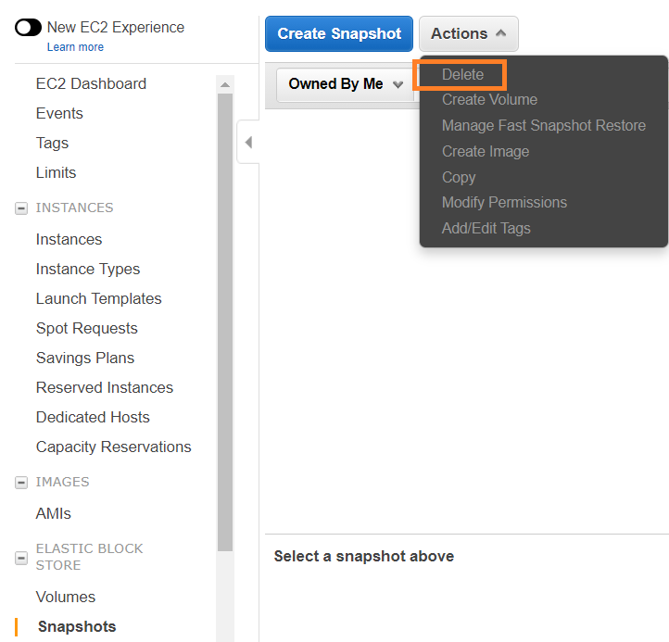Open Tags in sidebar
This screenshot has width=669, height=642.
coord(52,143)
